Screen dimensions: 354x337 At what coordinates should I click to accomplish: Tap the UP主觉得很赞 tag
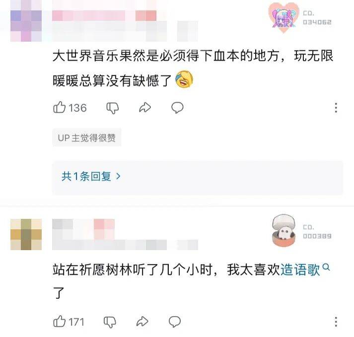87,137
